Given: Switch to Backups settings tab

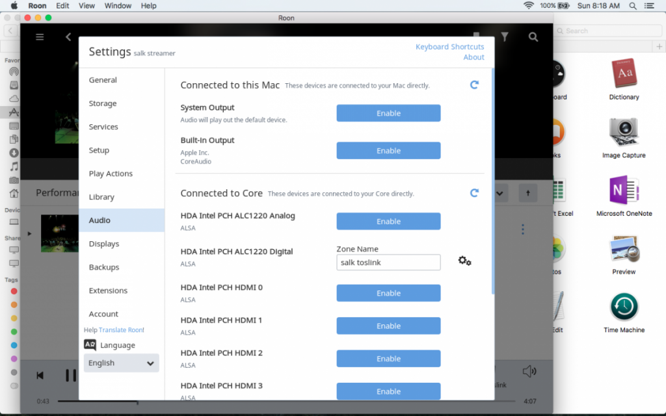Looking at the screenshot, I should point(122,267).
